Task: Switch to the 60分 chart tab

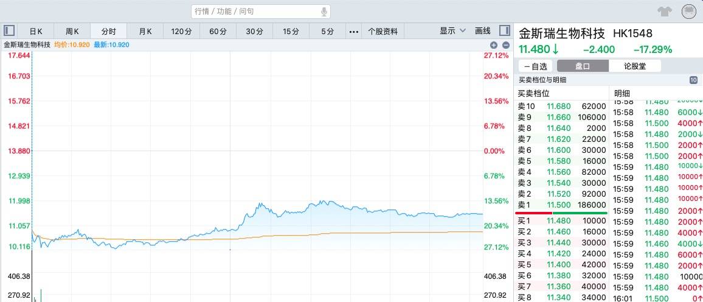Action: (218, 31)
